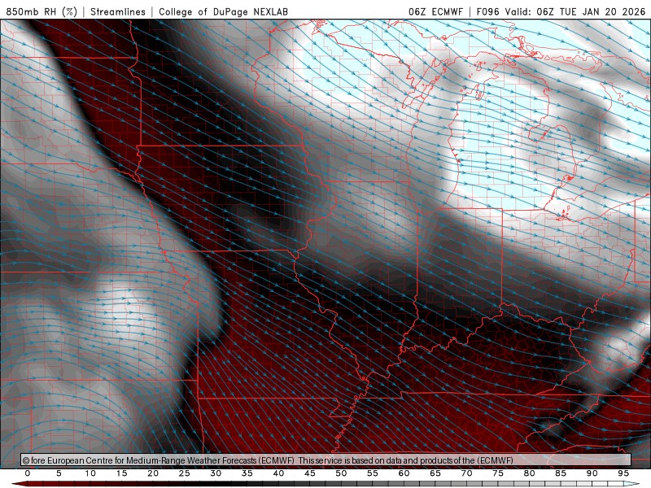651x488 pixels.
Task: Click the "06Z ECMWF" model run label
Action: (x=435, y=11)
